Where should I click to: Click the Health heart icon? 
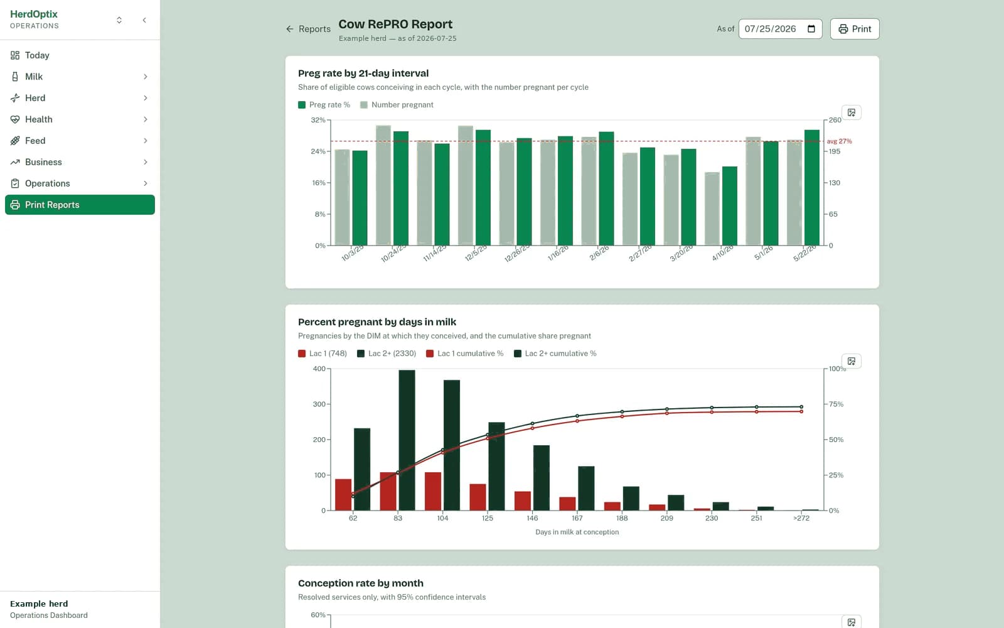point(15,119)
